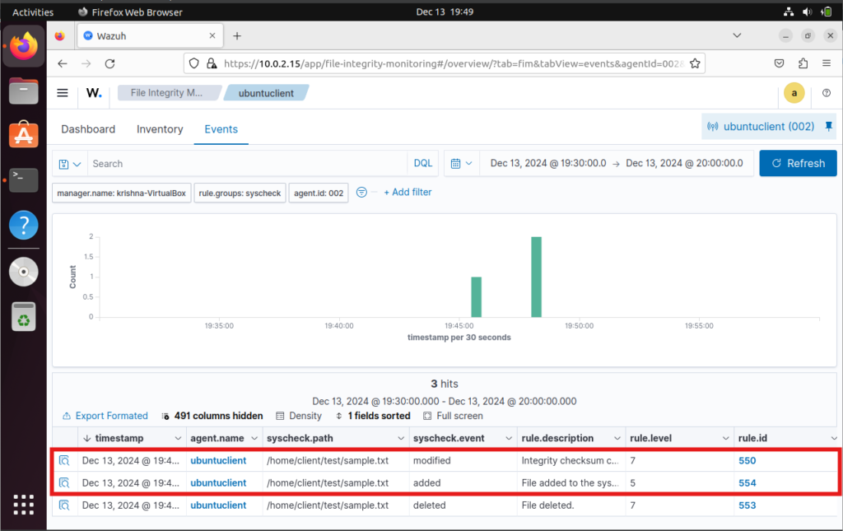This screenshot has height=531, width=843.
Task: Show Applications grid in the dock
Action: 23,505
